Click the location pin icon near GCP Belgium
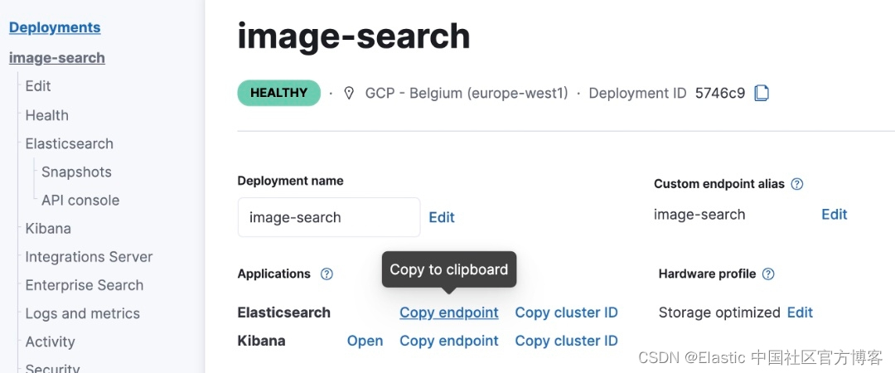The height and width of the screenshot is (373, 895). tap(350, 93)
